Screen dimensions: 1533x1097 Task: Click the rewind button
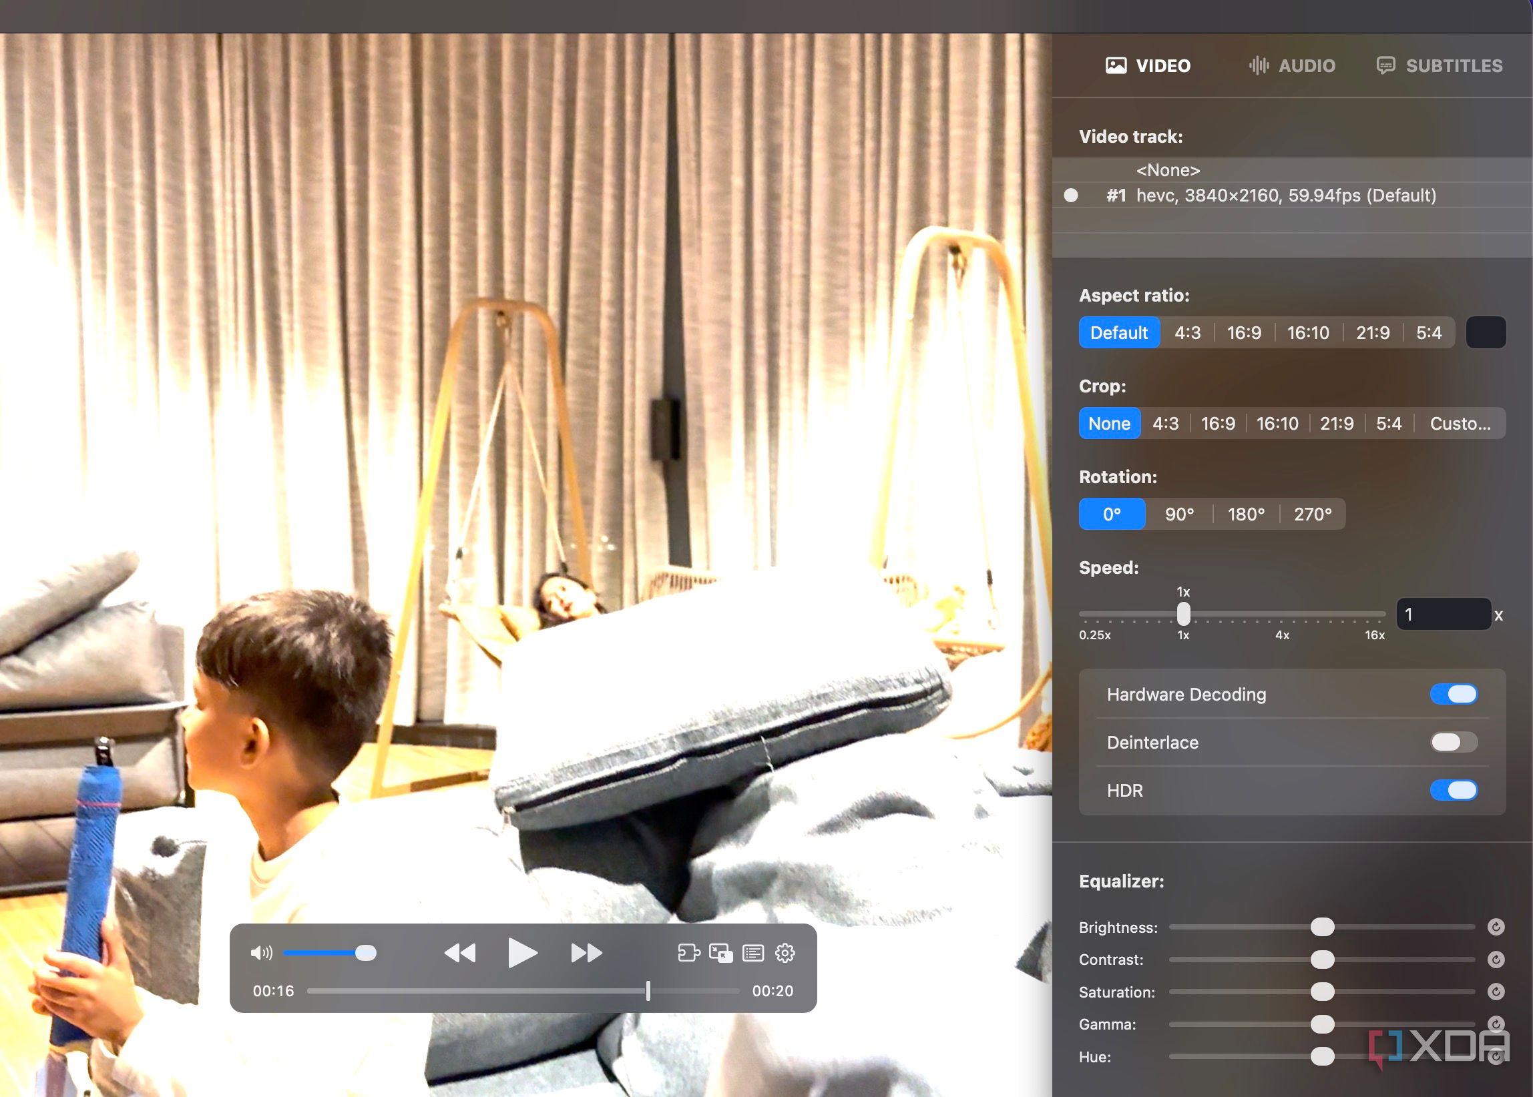click(x=460, y=953)
